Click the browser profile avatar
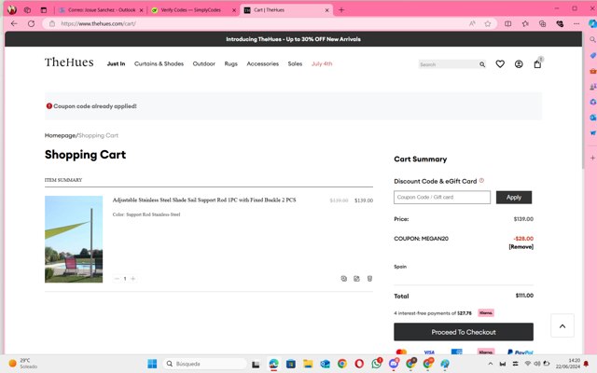This screenshot has height=373, width=597. (x=12, y=10)
